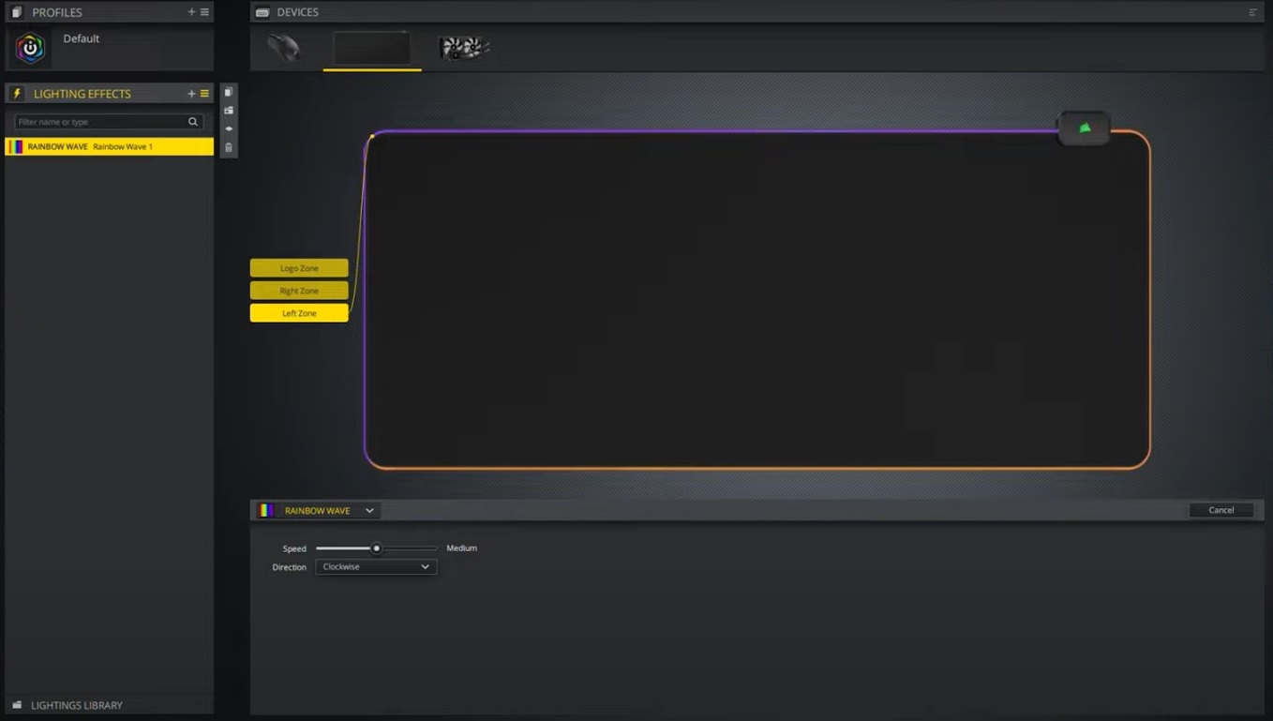1273x721 pixels.
Task: Toggle the Logo Zone selection
Action: click(298, 267)
